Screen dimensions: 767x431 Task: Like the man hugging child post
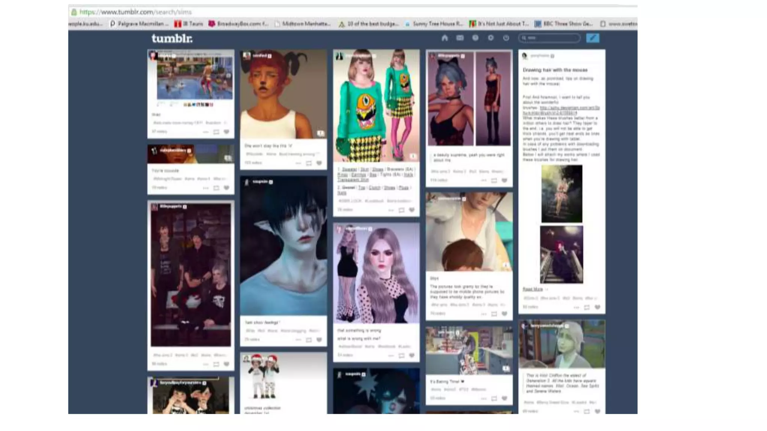pos(504,314)
